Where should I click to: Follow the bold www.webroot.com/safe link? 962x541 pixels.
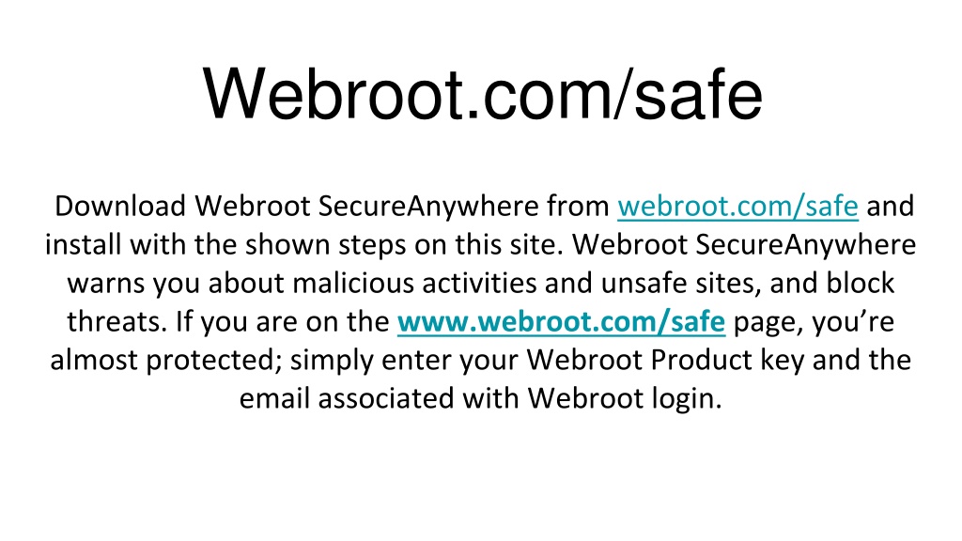click(x=562, y=322)
